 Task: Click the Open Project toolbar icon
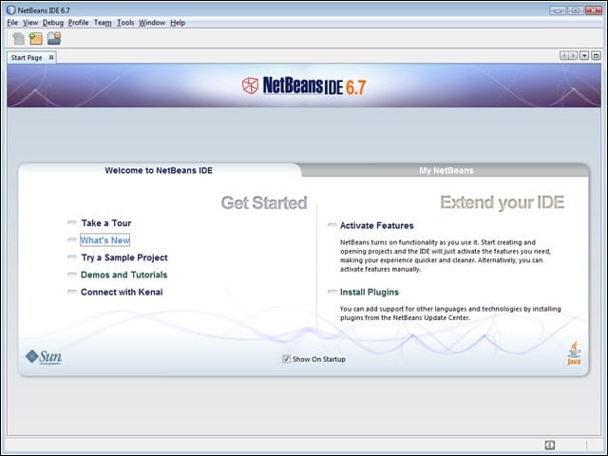click(x=54, y=38)
